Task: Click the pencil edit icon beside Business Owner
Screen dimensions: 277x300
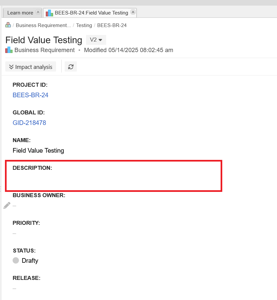Action: [x=7, y=205]
